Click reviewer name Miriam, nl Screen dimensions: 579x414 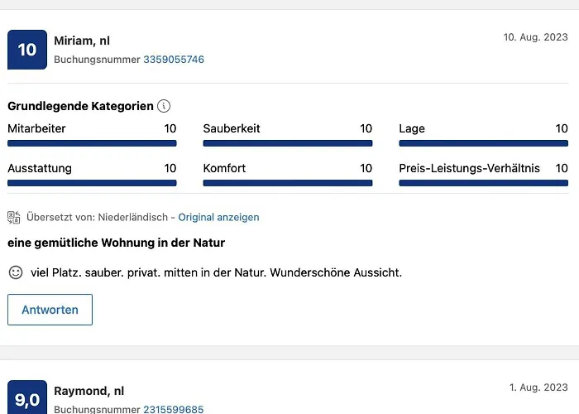point(82,41)
